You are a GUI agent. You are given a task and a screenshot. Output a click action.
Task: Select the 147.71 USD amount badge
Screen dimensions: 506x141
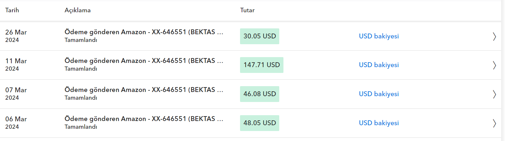pyautogui.click(x=262, y=65)
